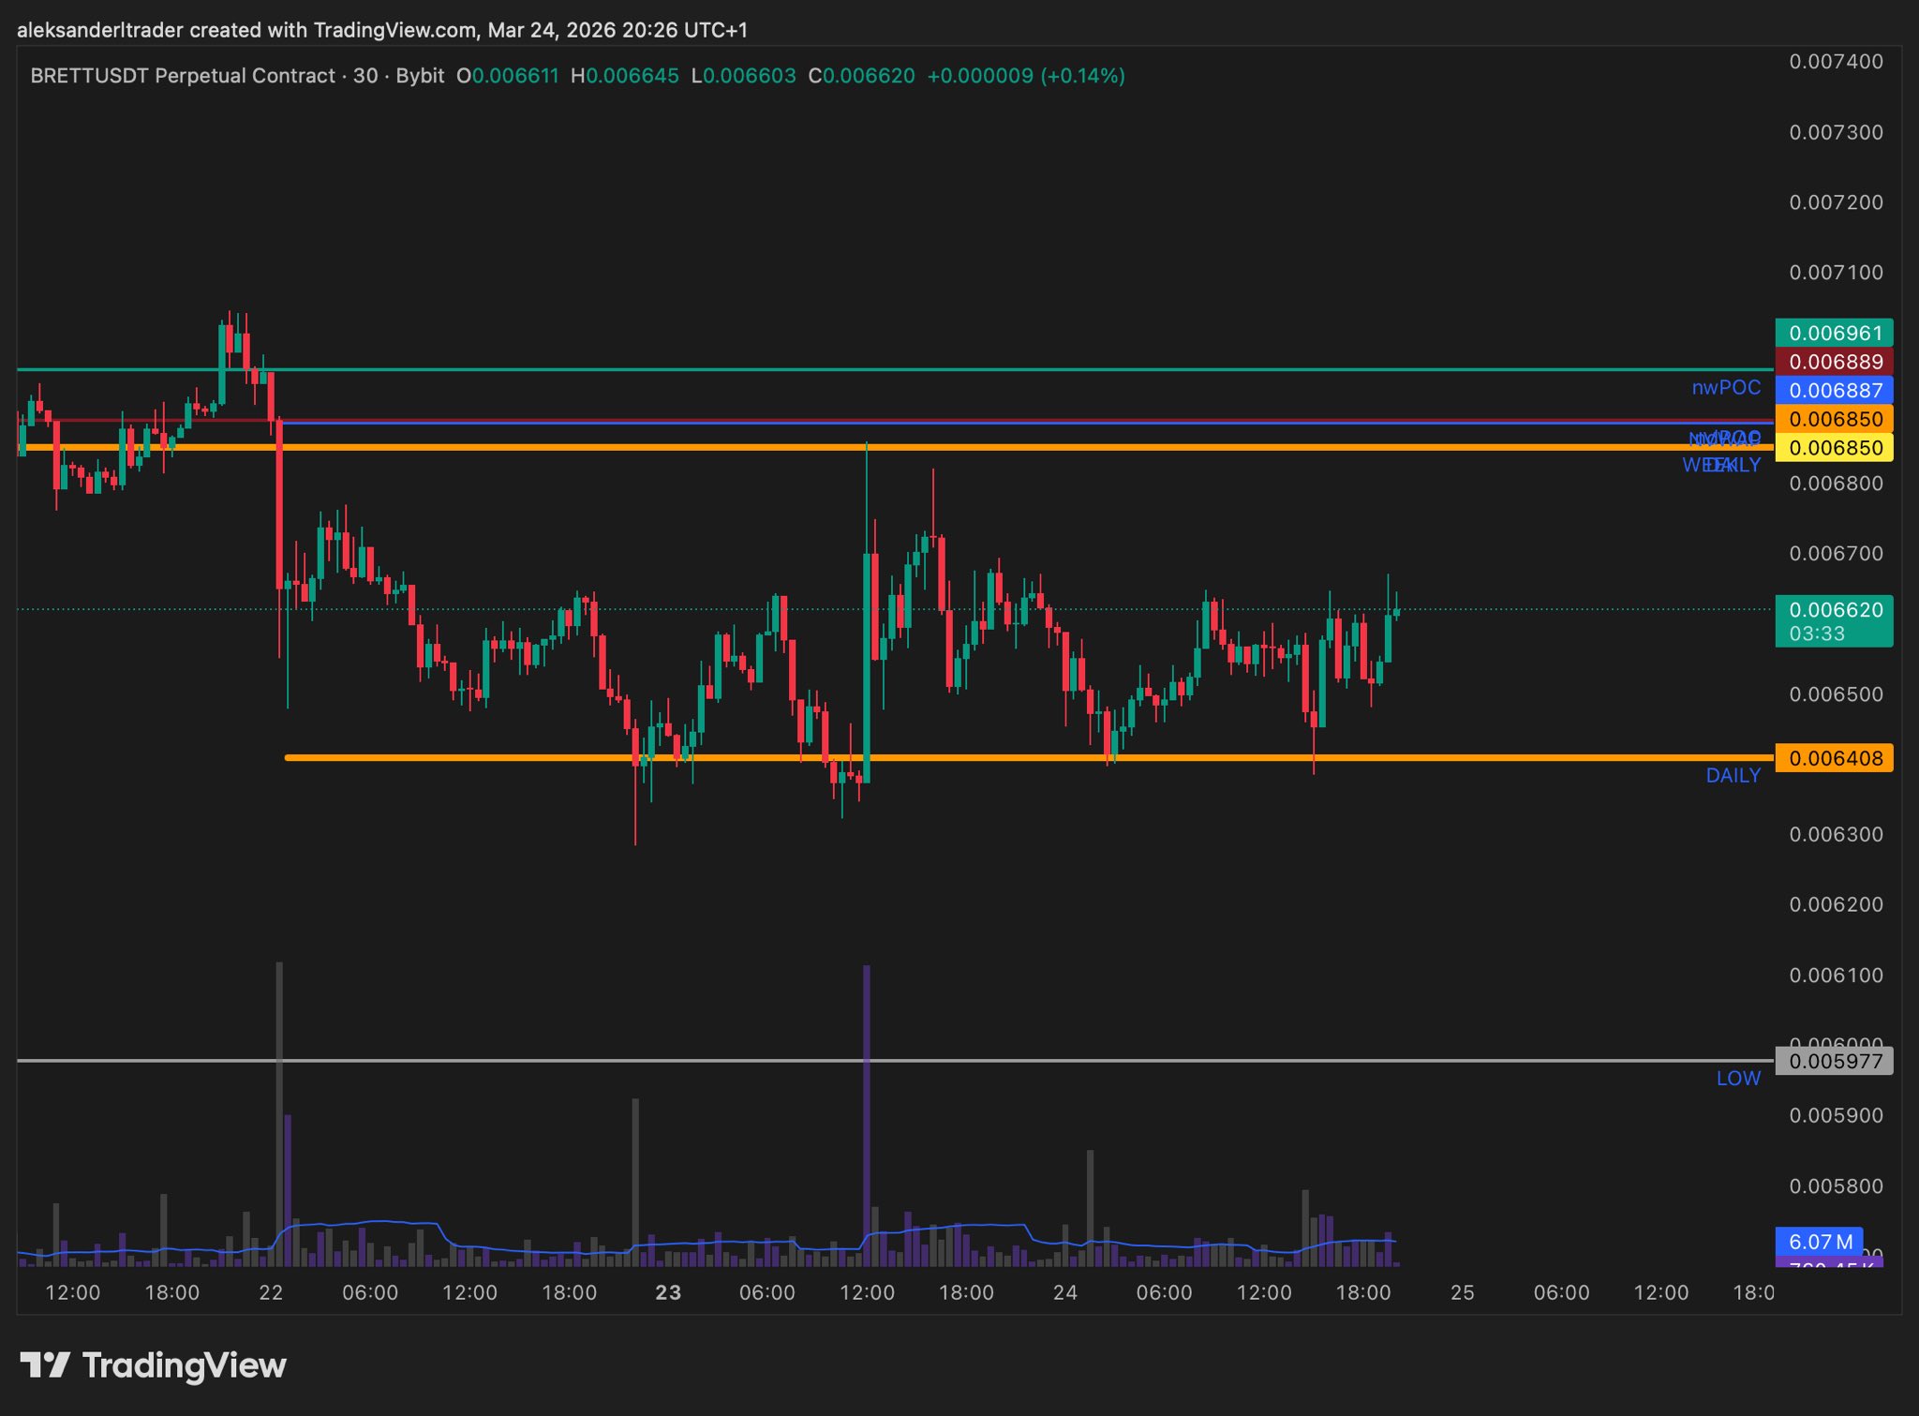Click the 0.007400 price axis tick
The height and width of the screenshot is (1416, 1919).
point(1836,62)
